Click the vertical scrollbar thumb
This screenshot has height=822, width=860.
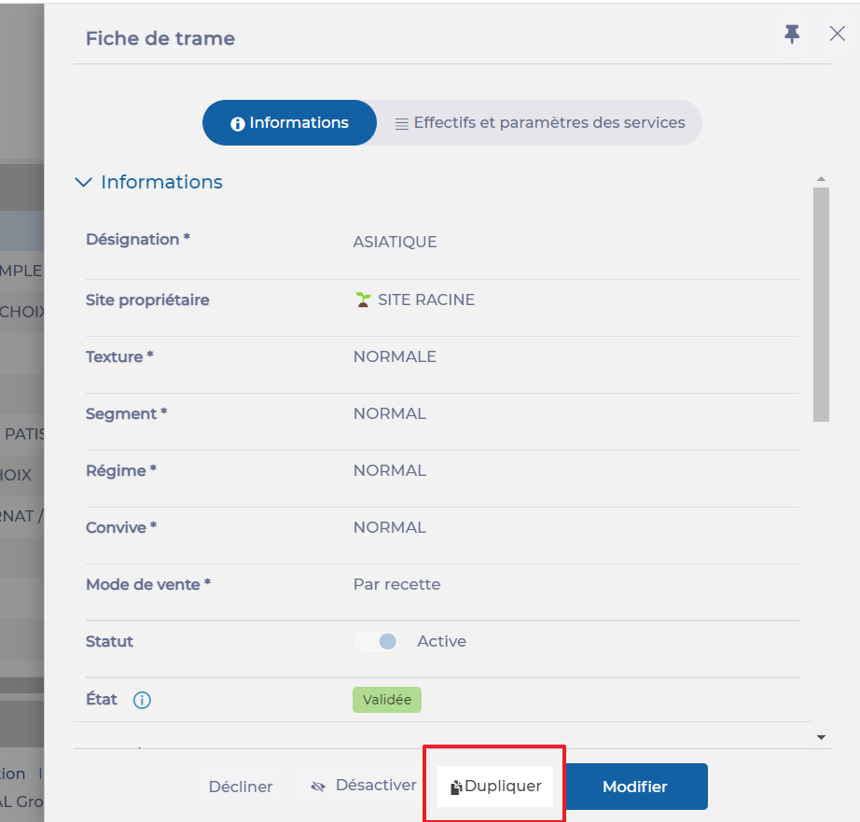[821, 304]
